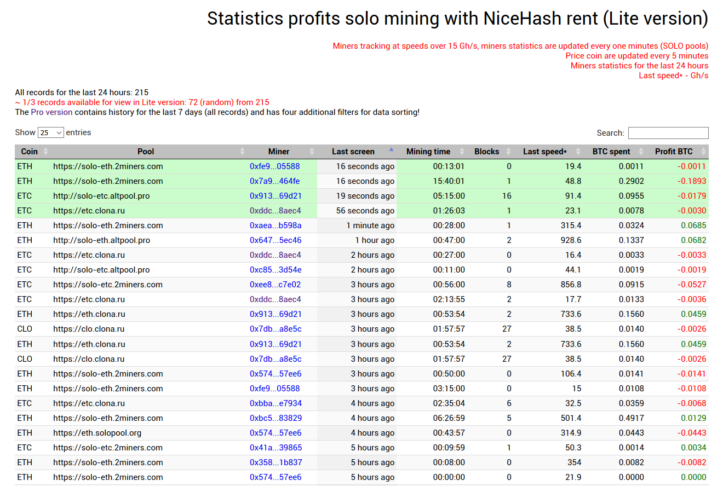Image resolution: width=723 pixels, height=486 pixels.
Task: Click pool https://solo-etc.2miners.com with 8 blocks
Action: (108, 285)
